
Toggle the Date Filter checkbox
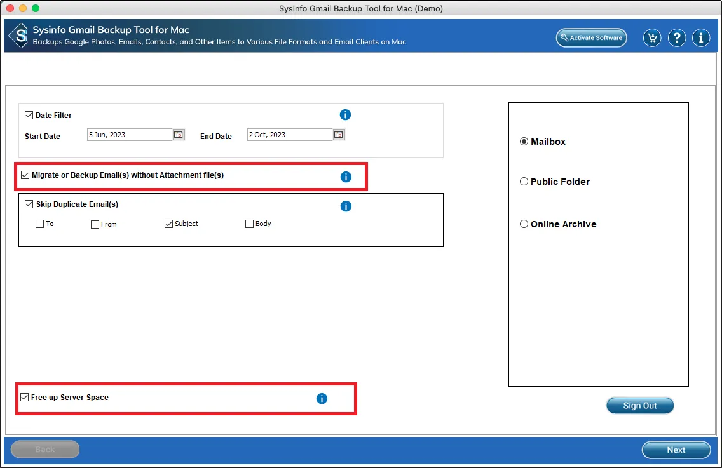pyautogui.click(x=29, y=115)
